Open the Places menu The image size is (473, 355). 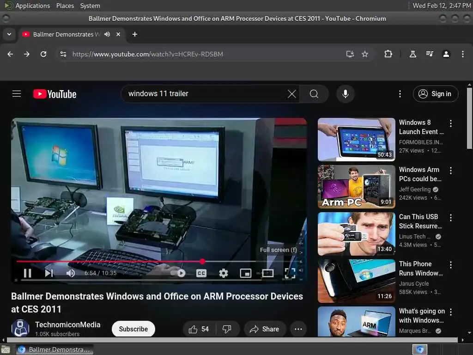coord(65,6)
